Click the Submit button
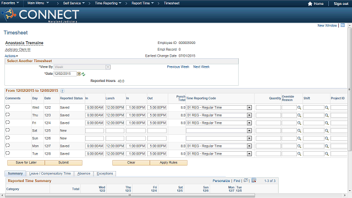The height and width of the screenshot is (198, 352). pyautogui.click(x=64, y=163)
